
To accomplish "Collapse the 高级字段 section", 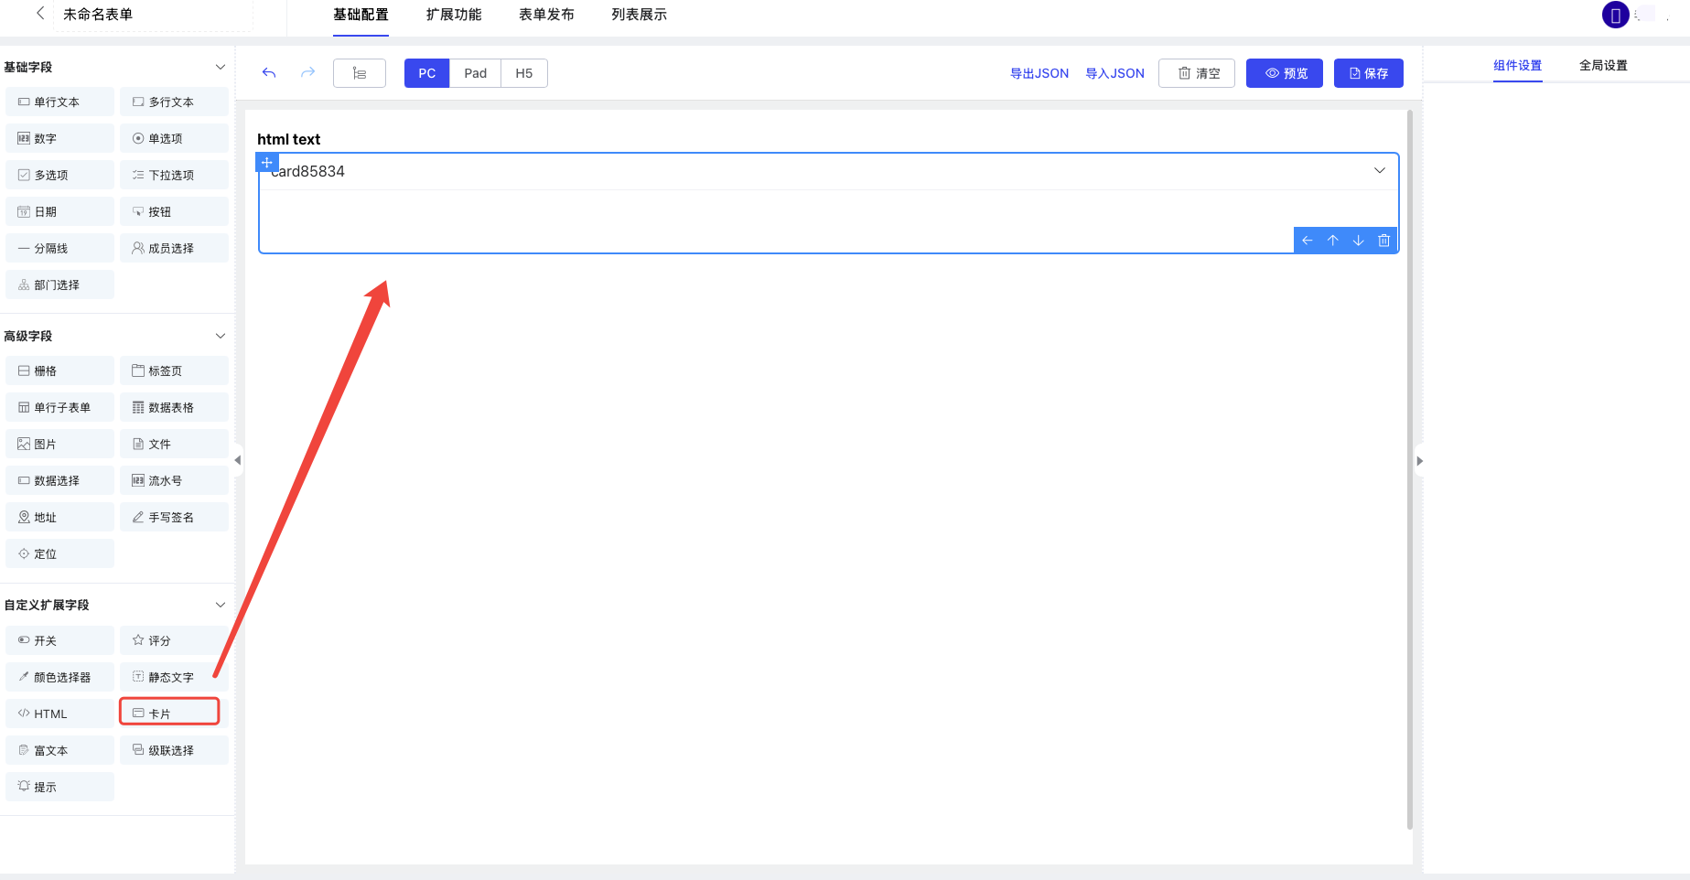I will tap(220, 336).
